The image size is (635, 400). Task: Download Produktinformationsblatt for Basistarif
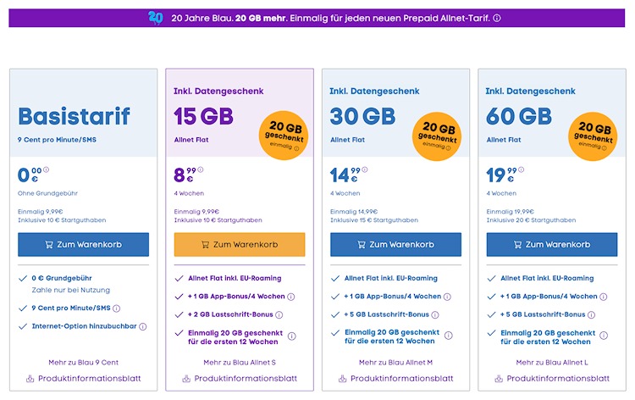pyautogui.click(x=83, y=378)
